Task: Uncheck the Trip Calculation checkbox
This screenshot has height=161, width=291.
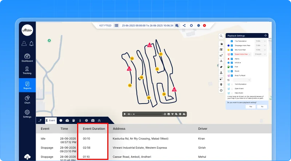Action: [x=232, y=41]
